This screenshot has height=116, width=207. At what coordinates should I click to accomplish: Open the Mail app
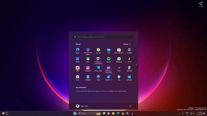[x=109, y=51]
